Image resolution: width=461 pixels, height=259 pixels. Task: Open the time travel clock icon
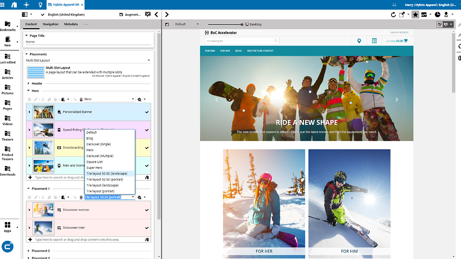click(437, 14)
